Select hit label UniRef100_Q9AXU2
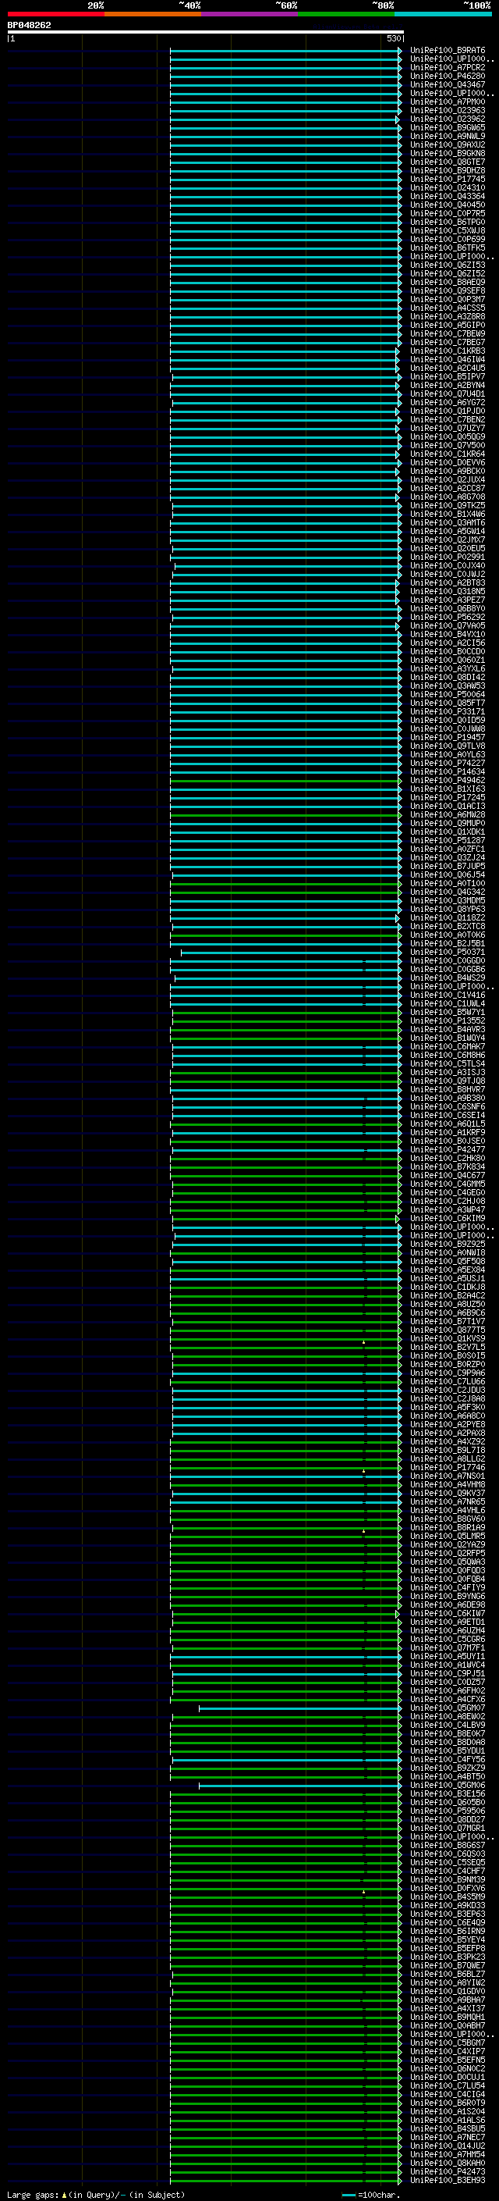The width and height of the screenshot is (499, 2201). 448,145
